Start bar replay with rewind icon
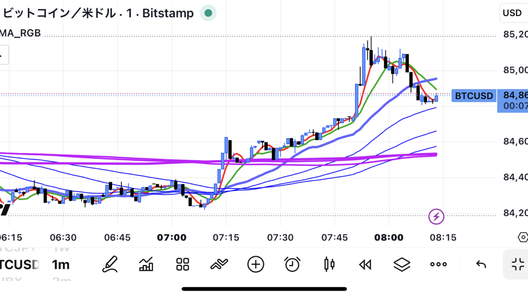Screen dimensions: 528x297 coord(365,264)
